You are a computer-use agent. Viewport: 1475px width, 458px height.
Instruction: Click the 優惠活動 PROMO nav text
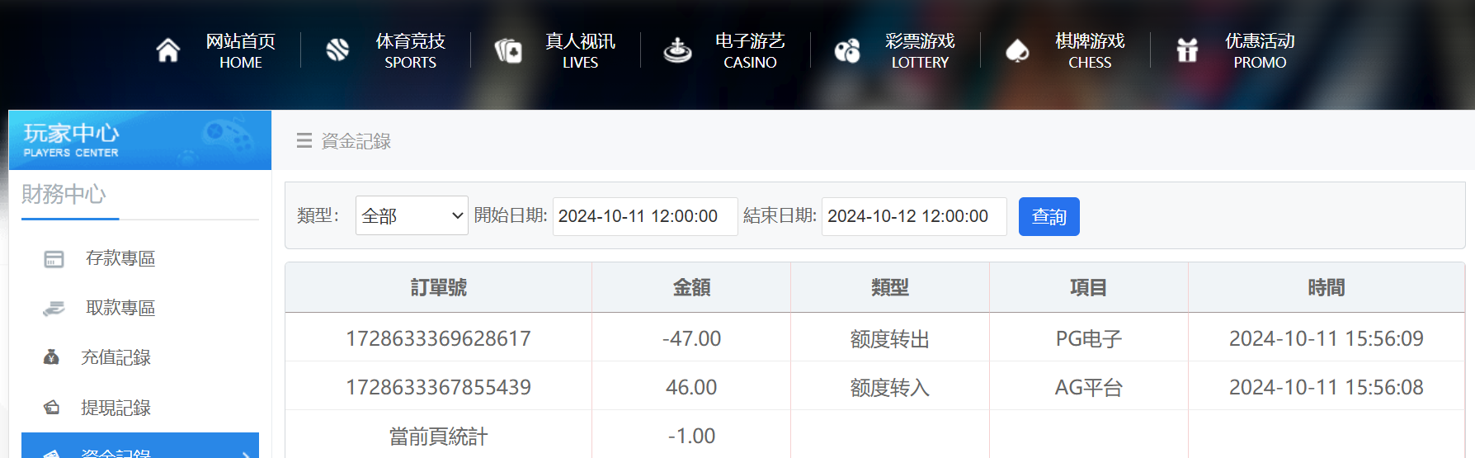[1259, 51]
